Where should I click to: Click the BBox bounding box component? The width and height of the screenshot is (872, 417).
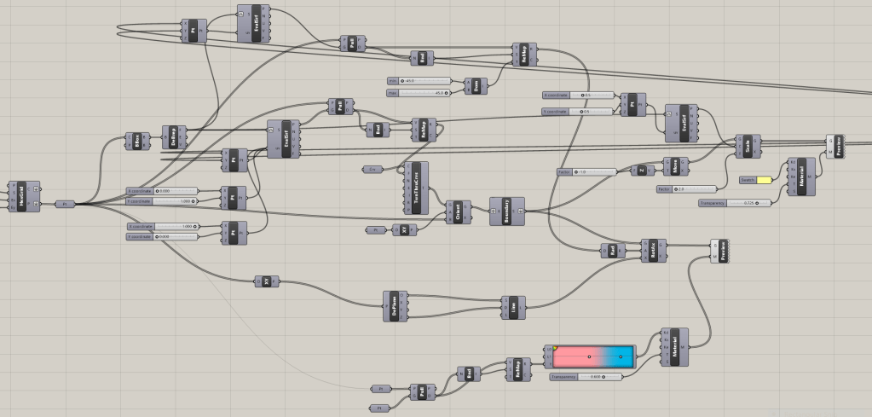coord(134,140)
